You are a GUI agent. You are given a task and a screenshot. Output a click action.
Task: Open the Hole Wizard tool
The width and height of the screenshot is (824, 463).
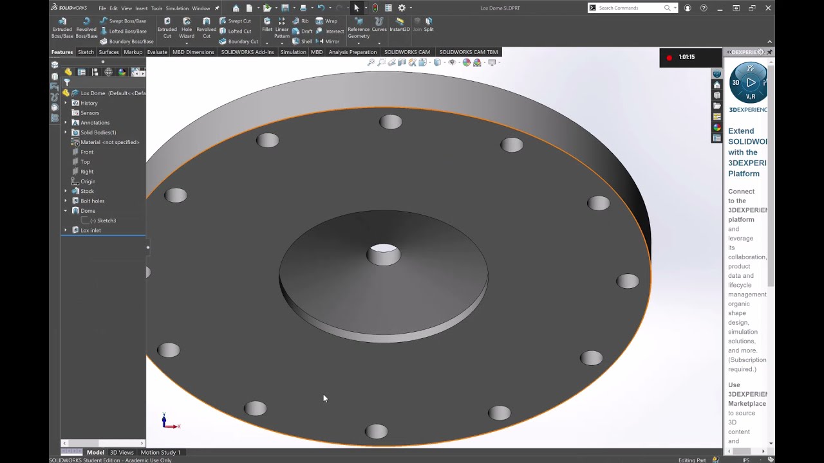tap(187, 28)
